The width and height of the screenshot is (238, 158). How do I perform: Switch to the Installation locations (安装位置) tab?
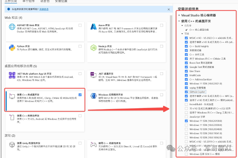click(x=61, y=1)
